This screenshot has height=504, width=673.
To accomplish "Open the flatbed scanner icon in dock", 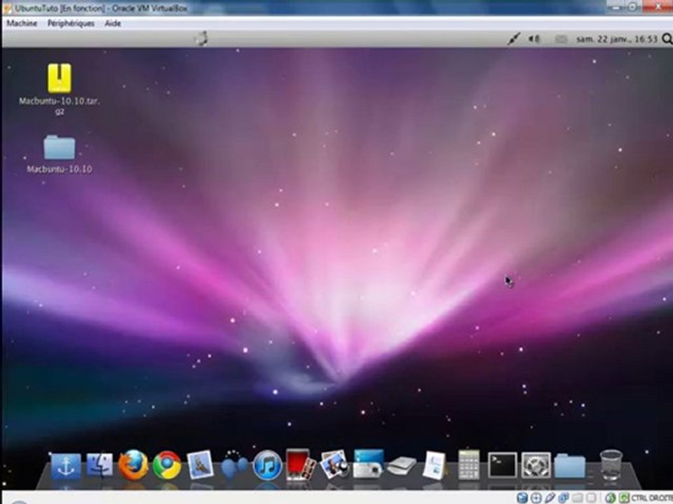I will (401, 466).
